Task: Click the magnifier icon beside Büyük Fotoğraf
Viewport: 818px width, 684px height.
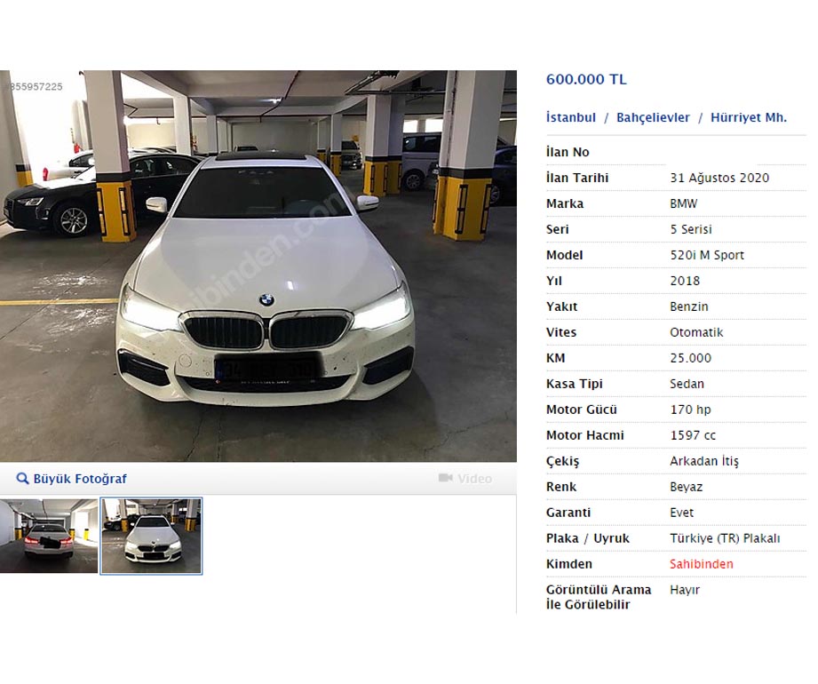Action: click(x=22, y=479)
